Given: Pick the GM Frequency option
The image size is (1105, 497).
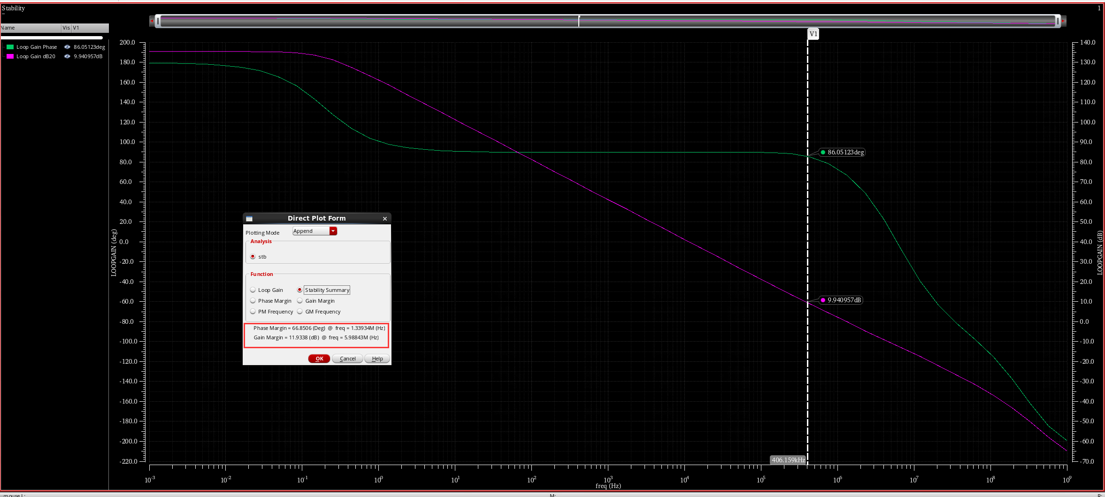Looking at the screenshot, I should (x=300, y=312).
